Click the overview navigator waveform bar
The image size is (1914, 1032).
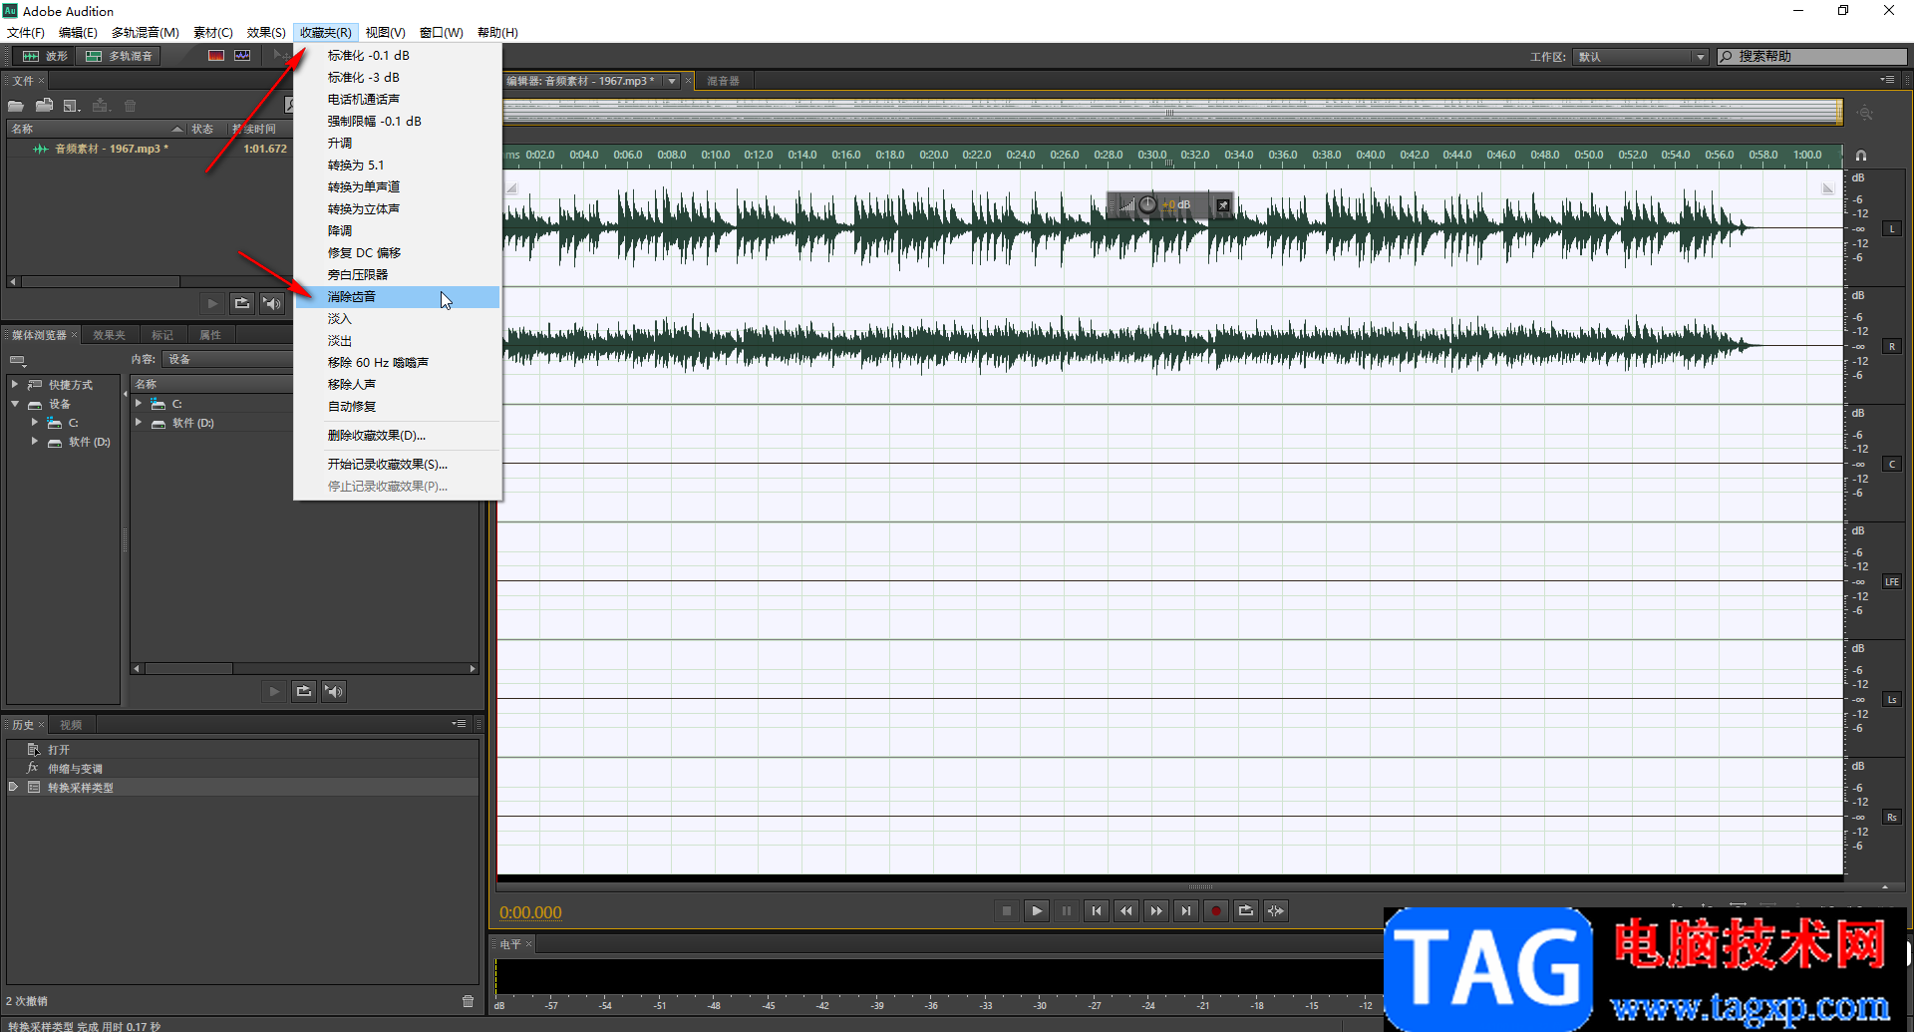1171,112
